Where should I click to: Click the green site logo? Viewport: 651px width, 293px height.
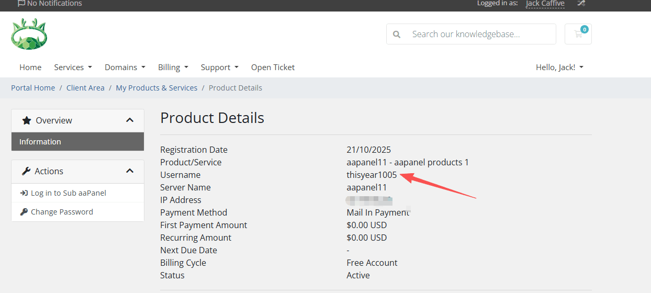click(29, 35)
